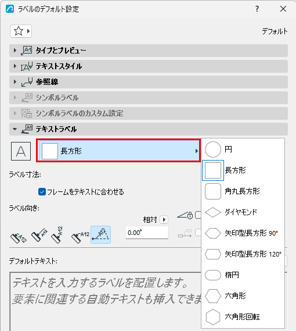
Task: Select the custom angle orientation icon
Action: pos(101,234)
